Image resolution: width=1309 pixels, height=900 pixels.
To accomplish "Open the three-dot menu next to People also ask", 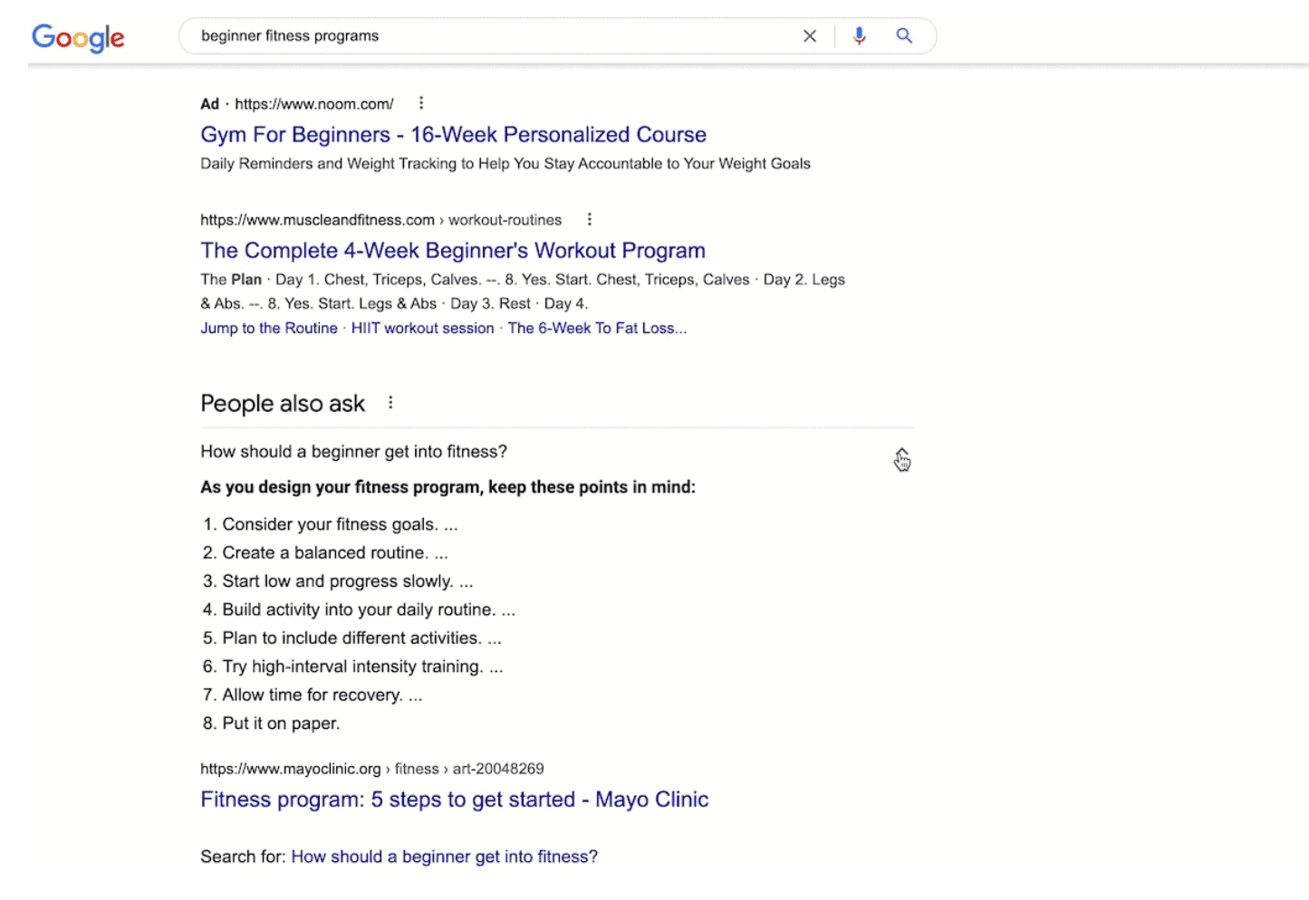I will (390, 403).
